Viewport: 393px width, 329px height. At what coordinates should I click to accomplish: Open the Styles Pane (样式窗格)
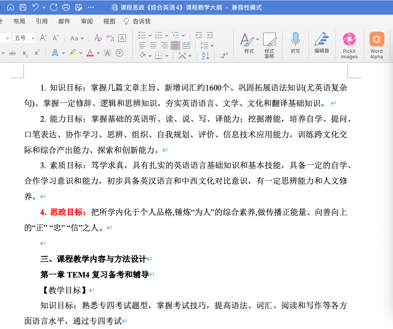[269, 45]
